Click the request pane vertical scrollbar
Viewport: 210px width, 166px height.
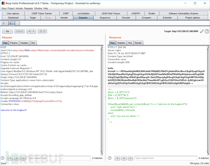[102, 100]
